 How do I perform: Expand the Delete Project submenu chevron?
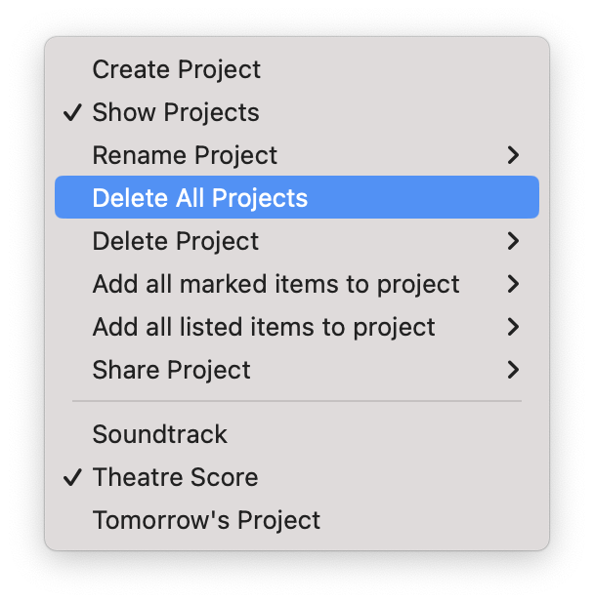513,241
